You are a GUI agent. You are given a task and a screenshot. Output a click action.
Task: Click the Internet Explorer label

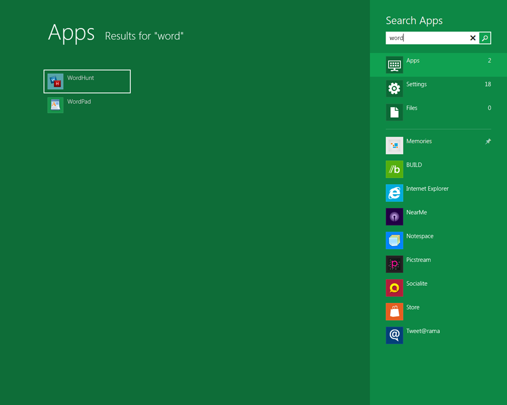[427, 189]
